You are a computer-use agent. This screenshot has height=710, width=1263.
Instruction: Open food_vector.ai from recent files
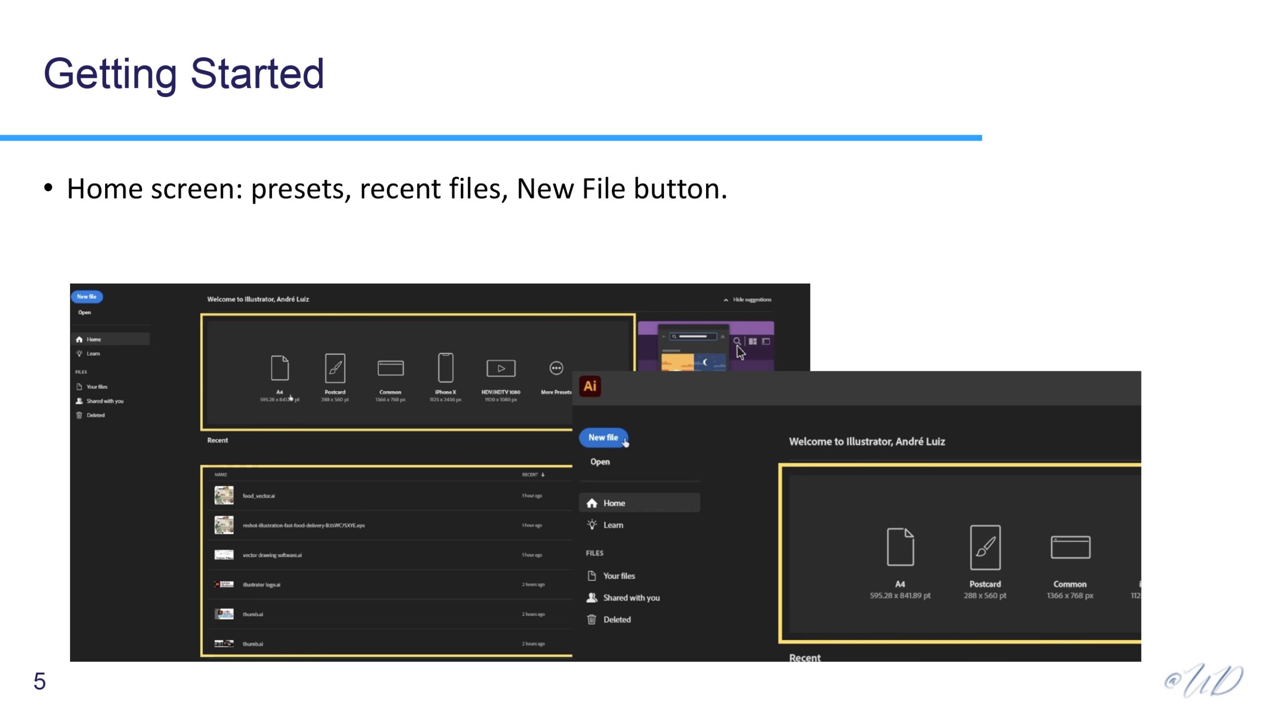pos(259,496)
